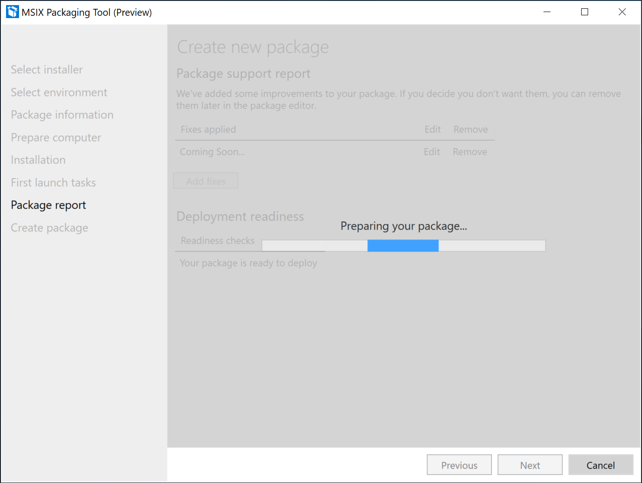Image resolution: width=642 pixels, height=483 pixels.
Task: Click the blue progress bar indicator
Action: click(x=403, y=246)
